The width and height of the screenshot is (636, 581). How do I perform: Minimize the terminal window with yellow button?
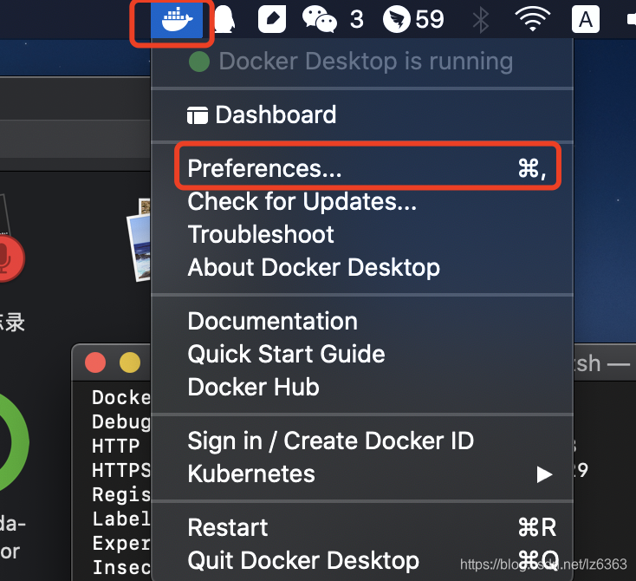(x=130, y=362)
